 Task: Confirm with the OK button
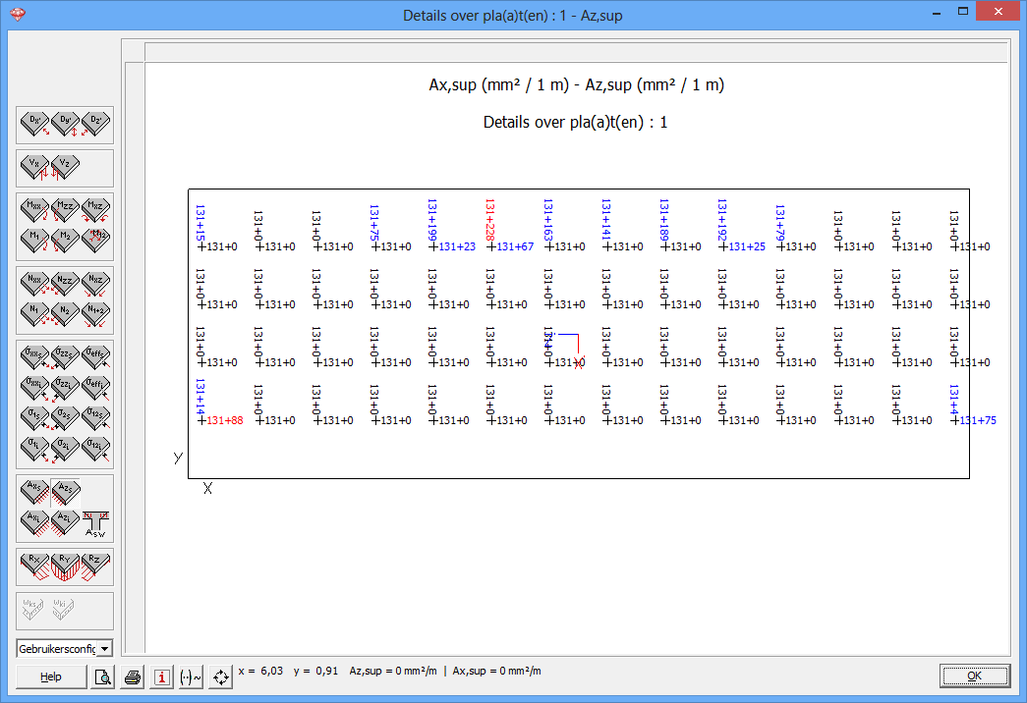[x=975, y=676]
